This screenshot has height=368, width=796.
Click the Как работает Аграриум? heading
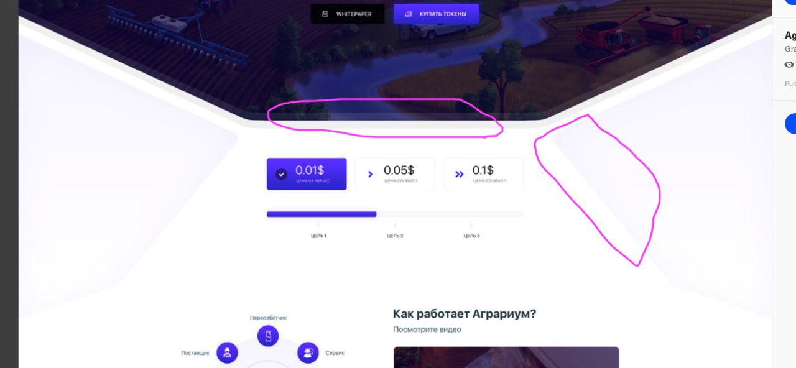[465, 314]
